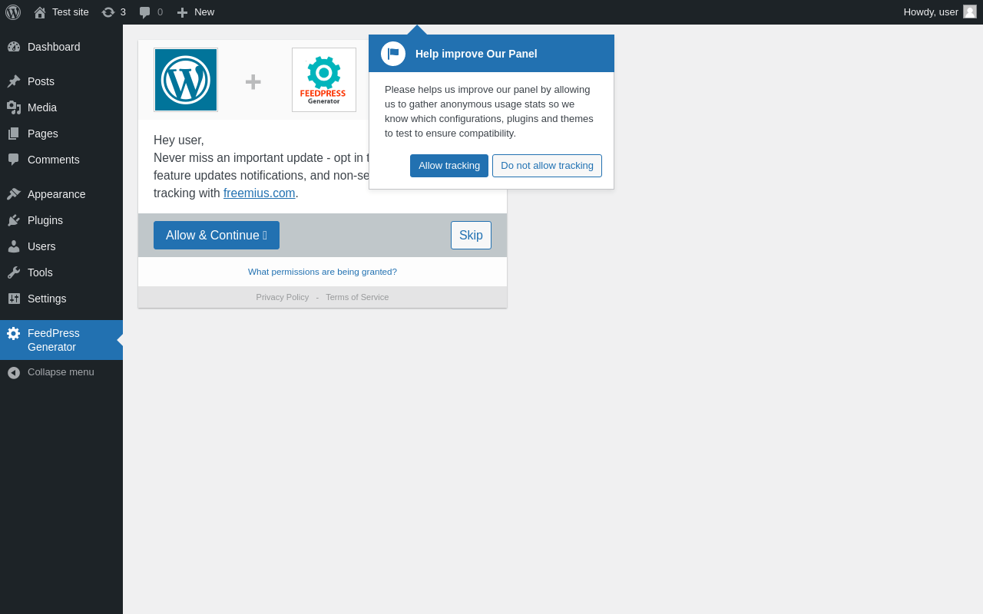Click the Skip button

click(x=471, y=236)
